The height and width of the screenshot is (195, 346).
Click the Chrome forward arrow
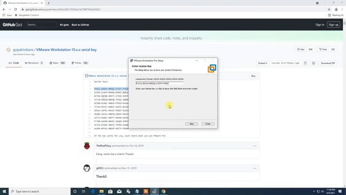coord(10,10)
